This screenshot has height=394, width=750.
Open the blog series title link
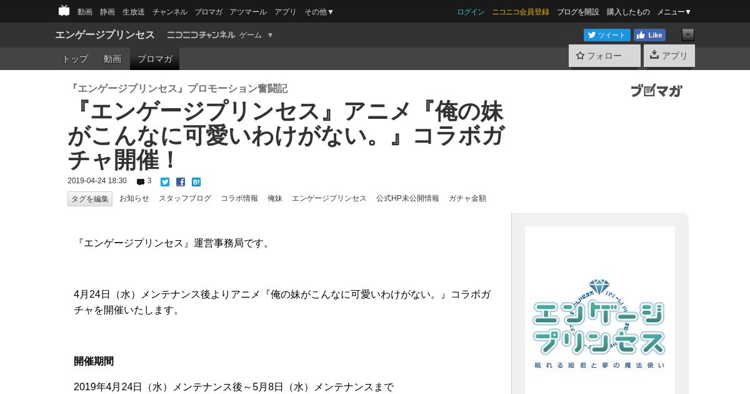tap(177, 89)
